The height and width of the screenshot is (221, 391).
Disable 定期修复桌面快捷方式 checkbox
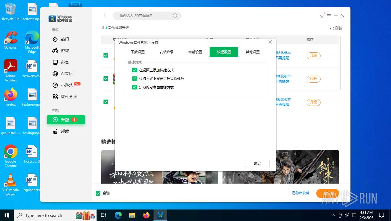pyautogui.click(x=135, y=87)
